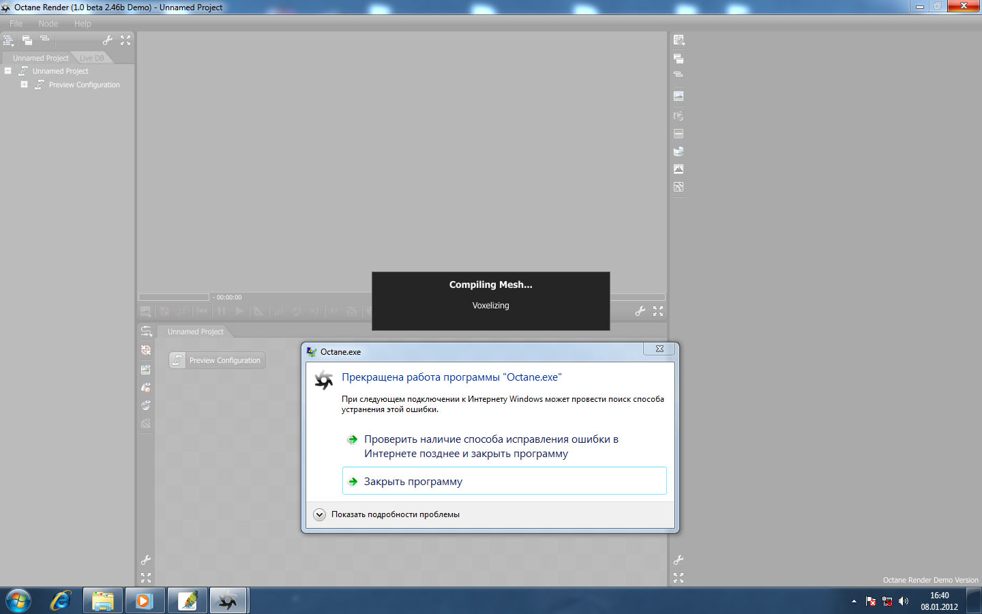The image size is (982, 614).
Task: Click the render progress bar
Action: click(174, 297)
